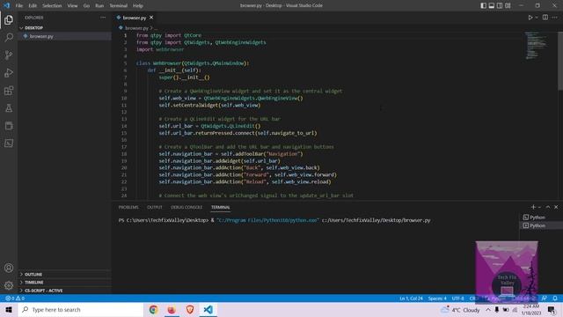Image resolution: width=563 pixels, height=317 pixels.
Task: Toggle the secondary side bar layout icon
Action: [500, 5]
